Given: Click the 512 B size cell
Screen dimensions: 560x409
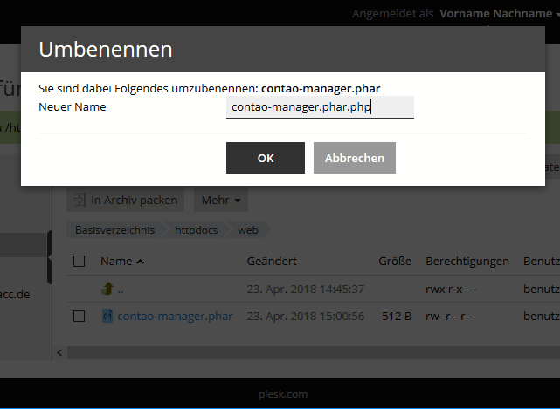Looking at the screenshot, I should [397, 316].
